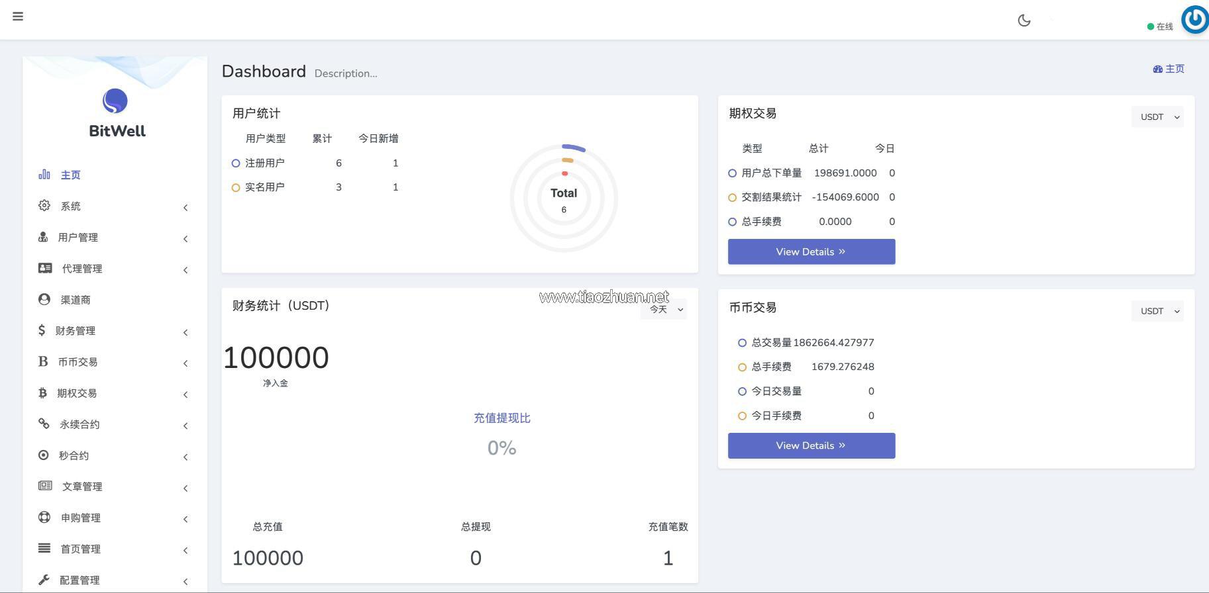This screenshot has width=1209, height=593.
Task: Expand the 文章管理 chevron
Action: tap(185, 488)
